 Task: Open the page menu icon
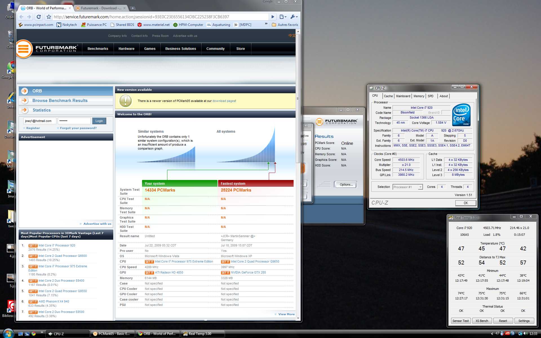283,17
